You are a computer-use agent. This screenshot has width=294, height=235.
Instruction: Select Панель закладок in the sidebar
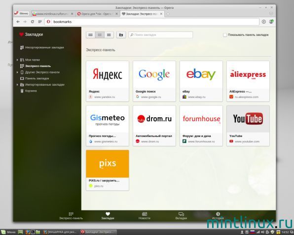pos(35,78)
